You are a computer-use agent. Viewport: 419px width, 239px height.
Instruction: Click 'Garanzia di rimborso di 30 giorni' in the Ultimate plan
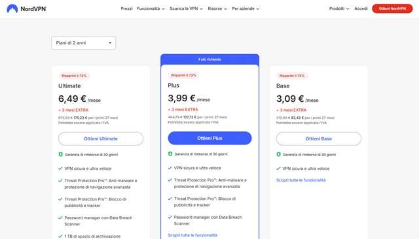point(92,155)
